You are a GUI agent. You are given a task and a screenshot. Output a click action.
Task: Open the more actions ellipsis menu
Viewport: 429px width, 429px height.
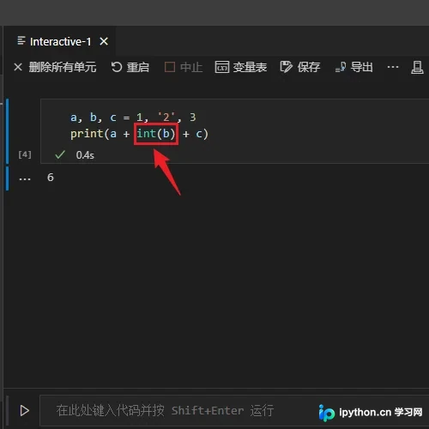click(393, 67)
